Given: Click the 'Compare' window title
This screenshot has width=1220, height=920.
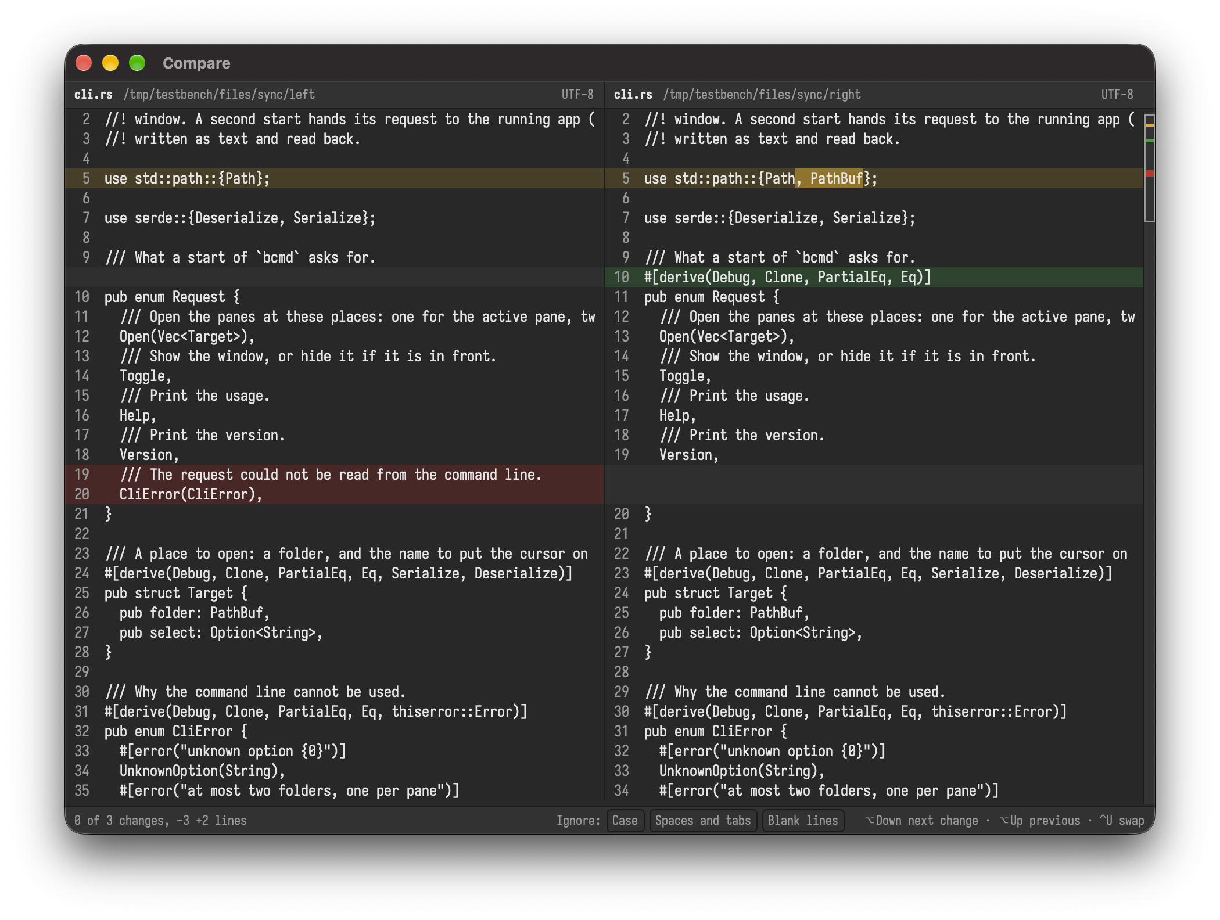Looking at the screenshot, I should pyautogui.click(x=196, y=63).
